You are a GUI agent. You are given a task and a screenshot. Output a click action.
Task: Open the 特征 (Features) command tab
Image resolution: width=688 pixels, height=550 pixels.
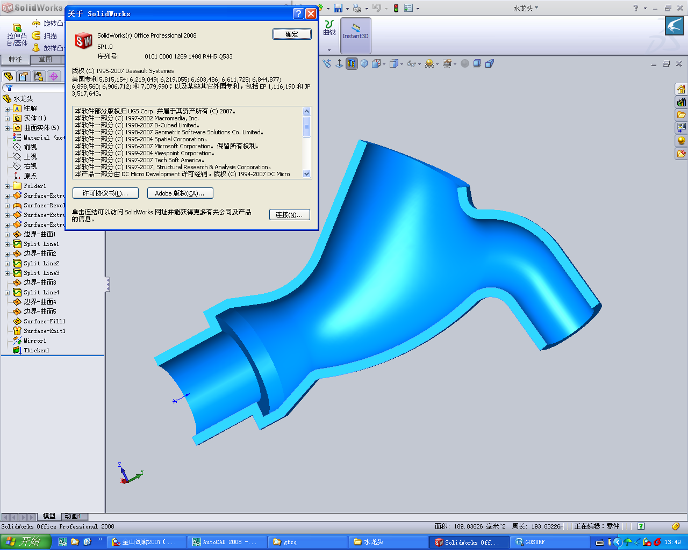15,60
